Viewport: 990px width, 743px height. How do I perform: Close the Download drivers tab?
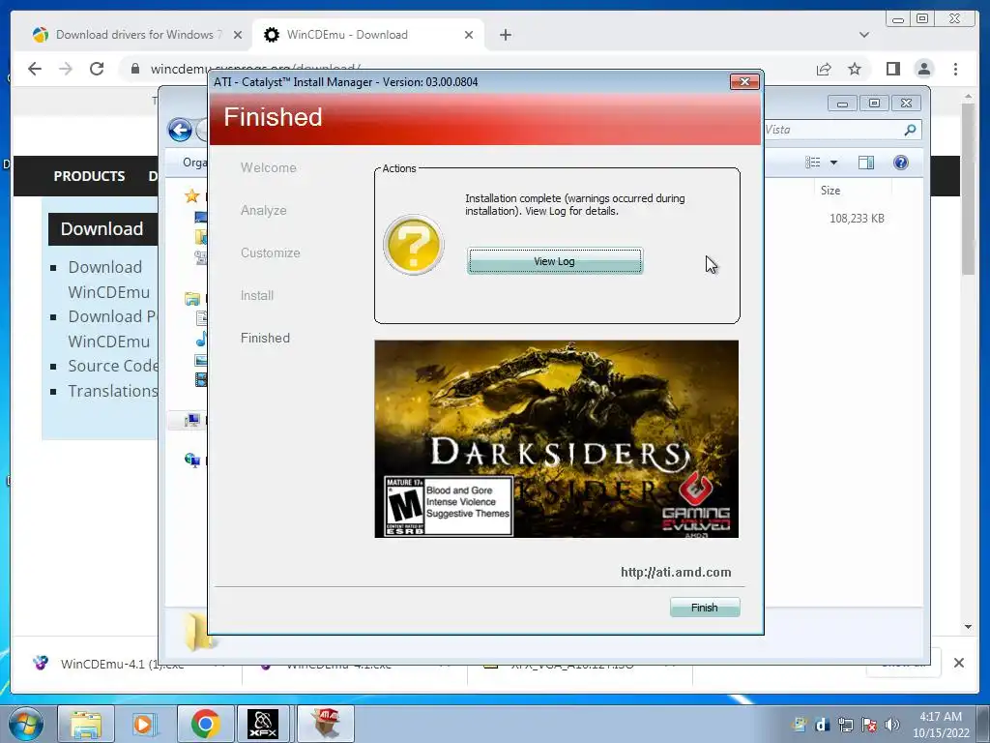(238, 35)
